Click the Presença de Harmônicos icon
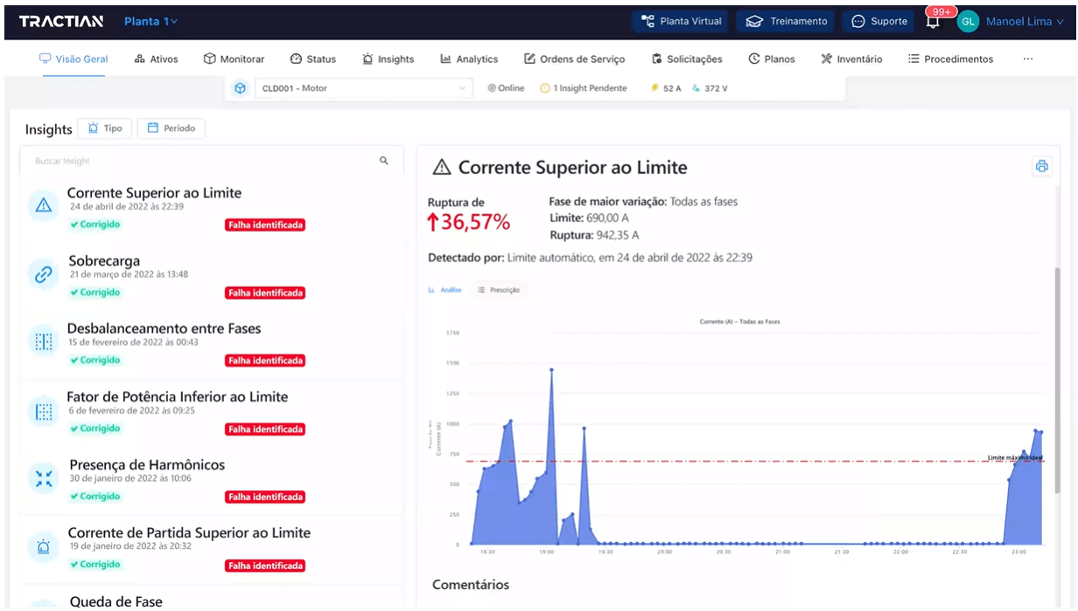The height and width of the screenshot is (611, 1078). coord(44,479)
